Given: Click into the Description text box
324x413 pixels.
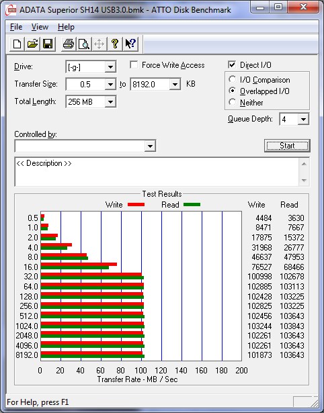Looking at the screenshot, I should coord(157,172).
